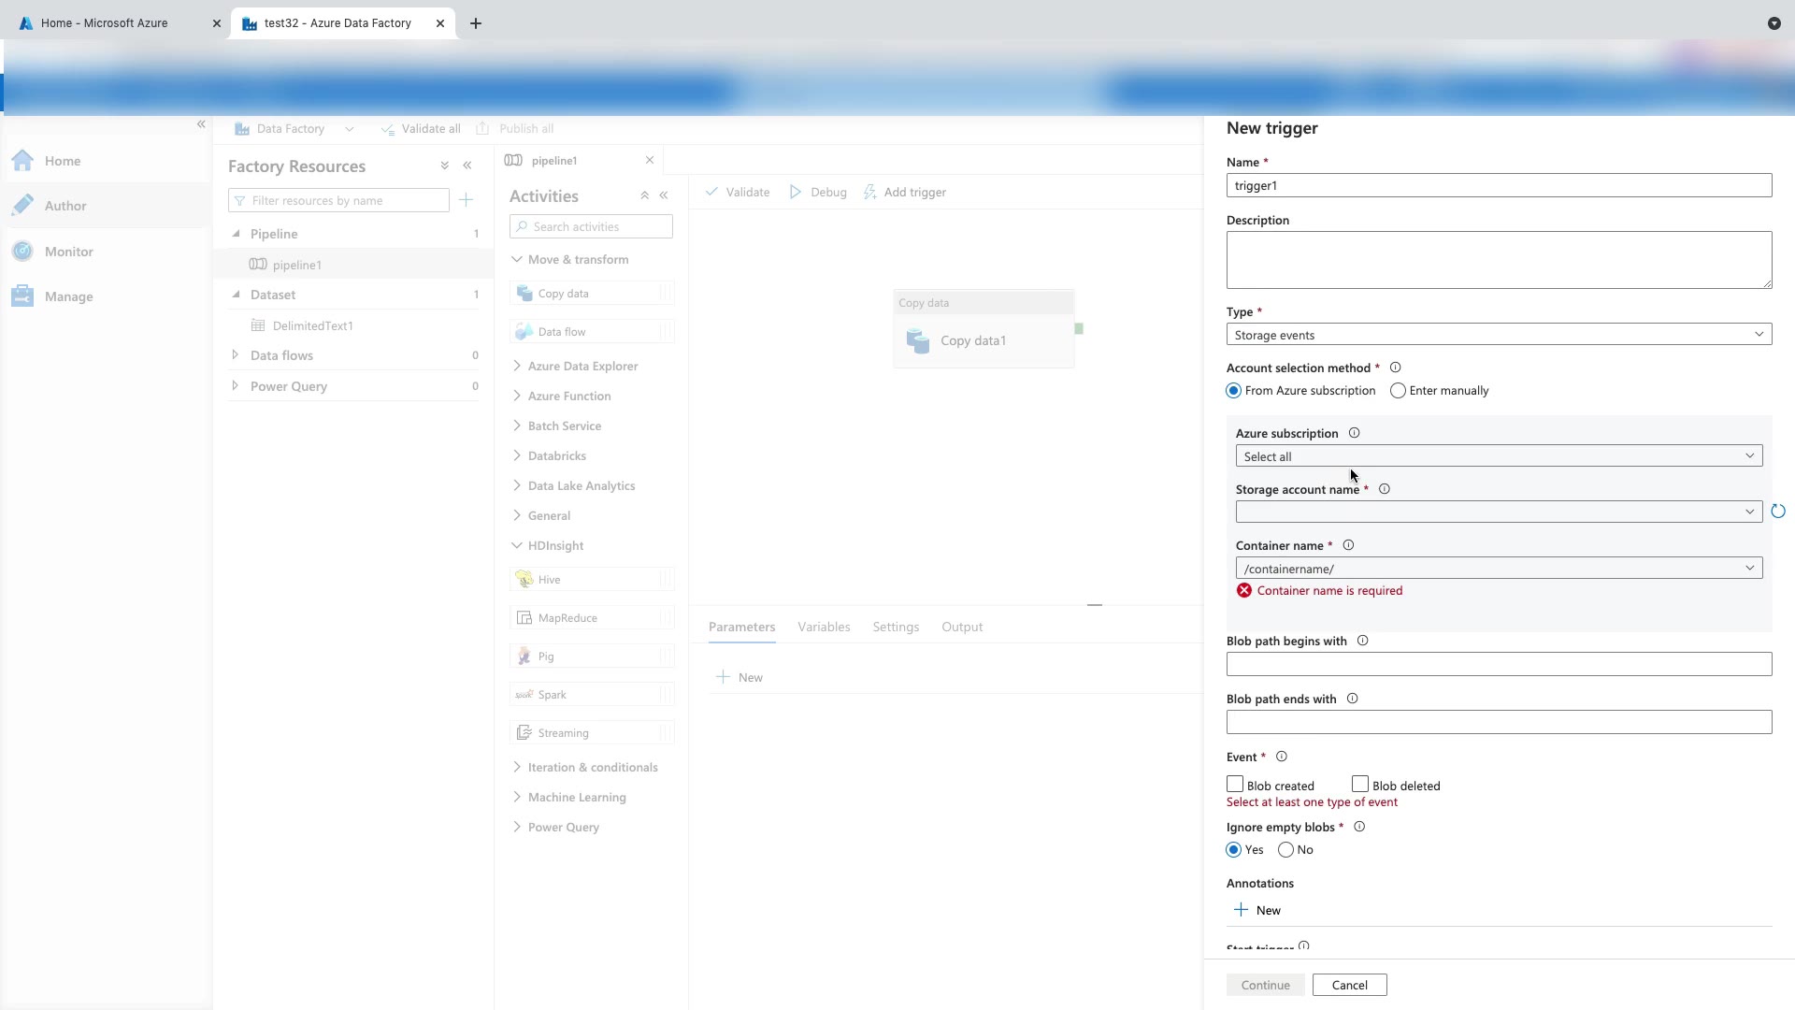Image resolution: width=1795 pixels, height=1010 pixels.
Task: Open the Author pencil icon in sidebar
Action: click(x=23, y=205)
